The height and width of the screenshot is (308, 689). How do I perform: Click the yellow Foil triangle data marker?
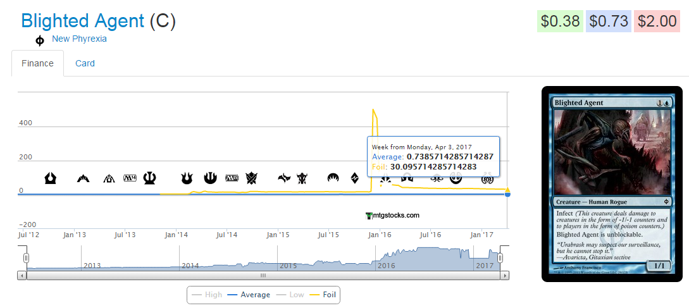tap(507, 190)
